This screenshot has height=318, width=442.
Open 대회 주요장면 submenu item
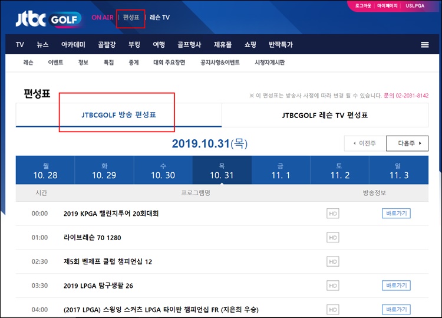click(169, 63)
